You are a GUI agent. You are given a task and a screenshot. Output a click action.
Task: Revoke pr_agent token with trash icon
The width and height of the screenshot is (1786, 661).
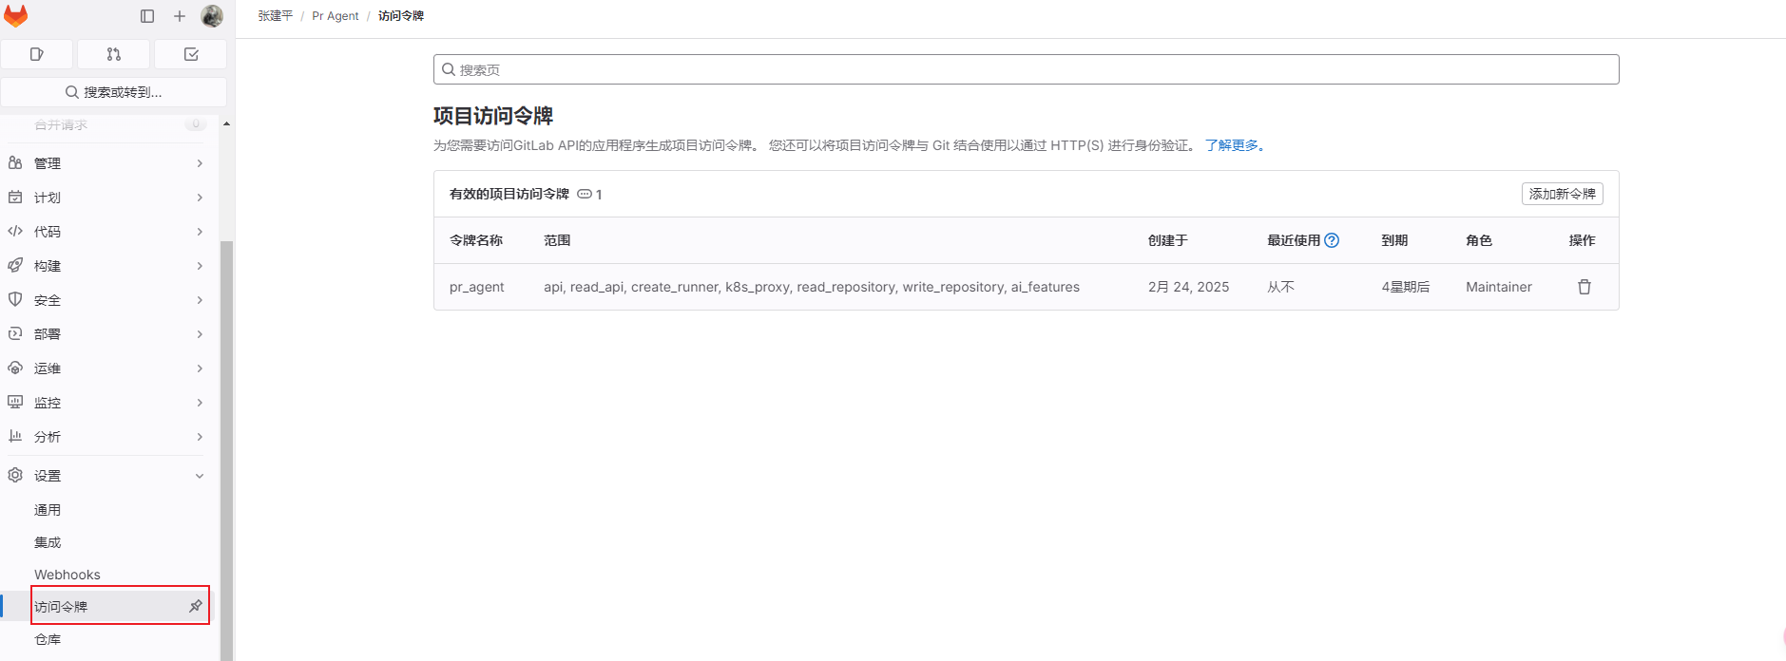tap(1584, 287)
